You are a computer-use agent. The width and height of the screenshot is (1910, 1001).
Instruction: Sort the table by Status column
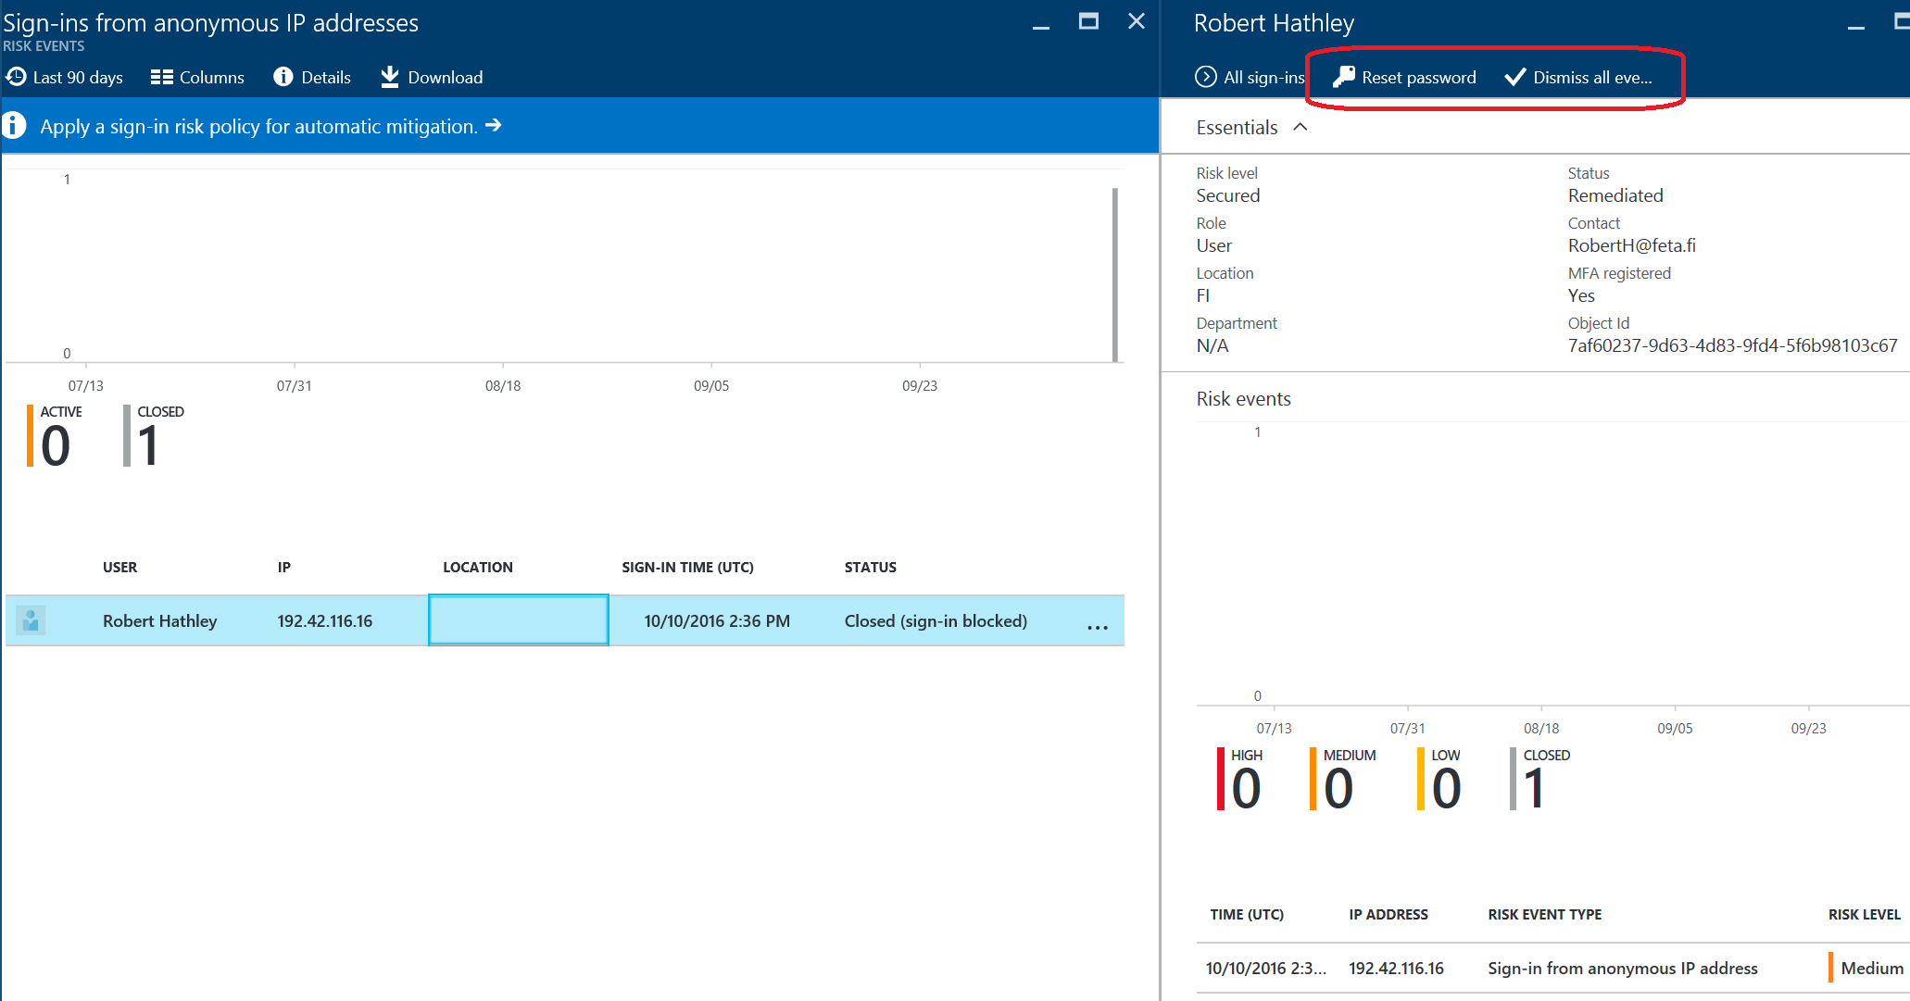point(870,567)
